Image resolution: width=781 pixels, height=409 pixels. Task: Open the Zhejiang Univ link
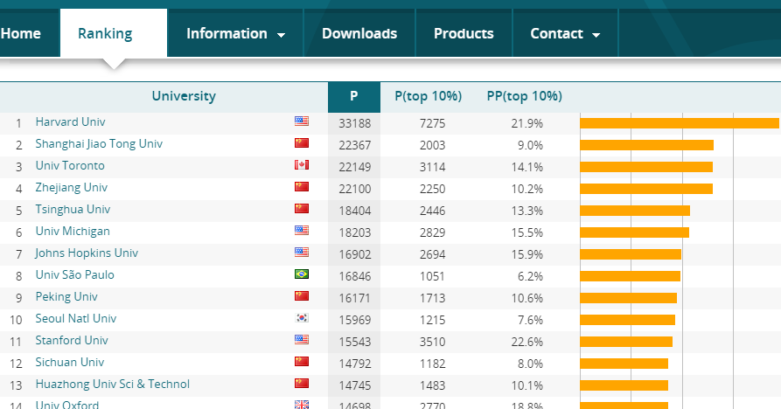point(71,188)
